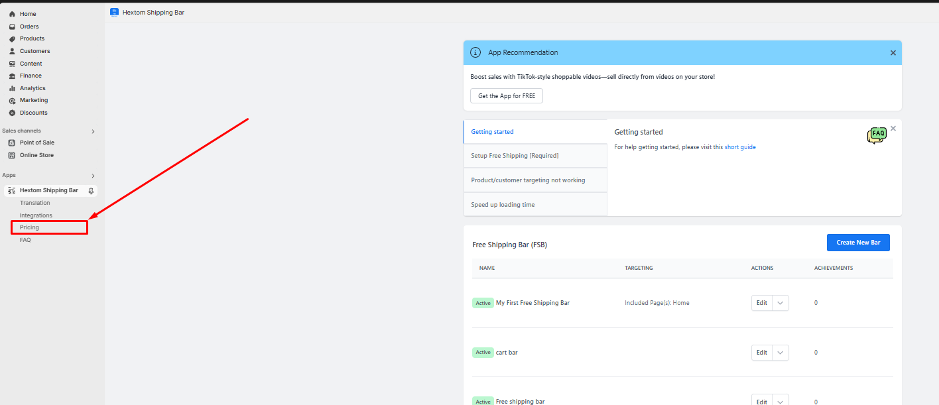Dismiss the Getting started panel
This screenshot has width=939, height=405.
tap(893, 129)
